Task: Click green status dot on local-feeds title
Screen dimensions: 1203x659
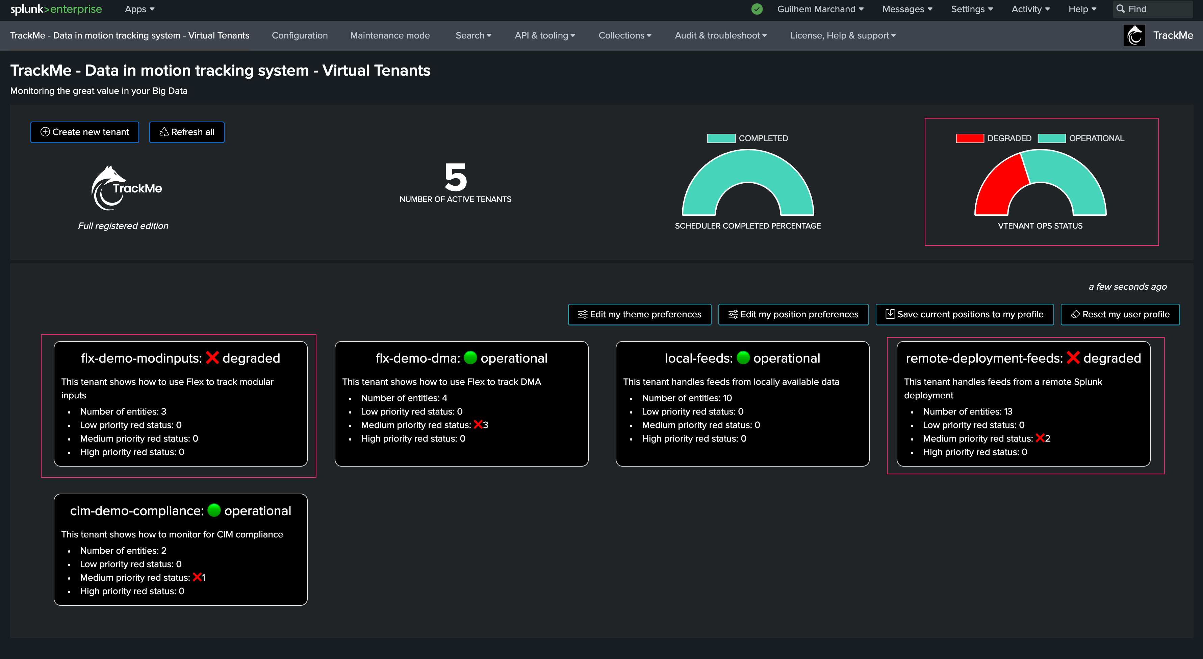Action: tap(743, 358)
